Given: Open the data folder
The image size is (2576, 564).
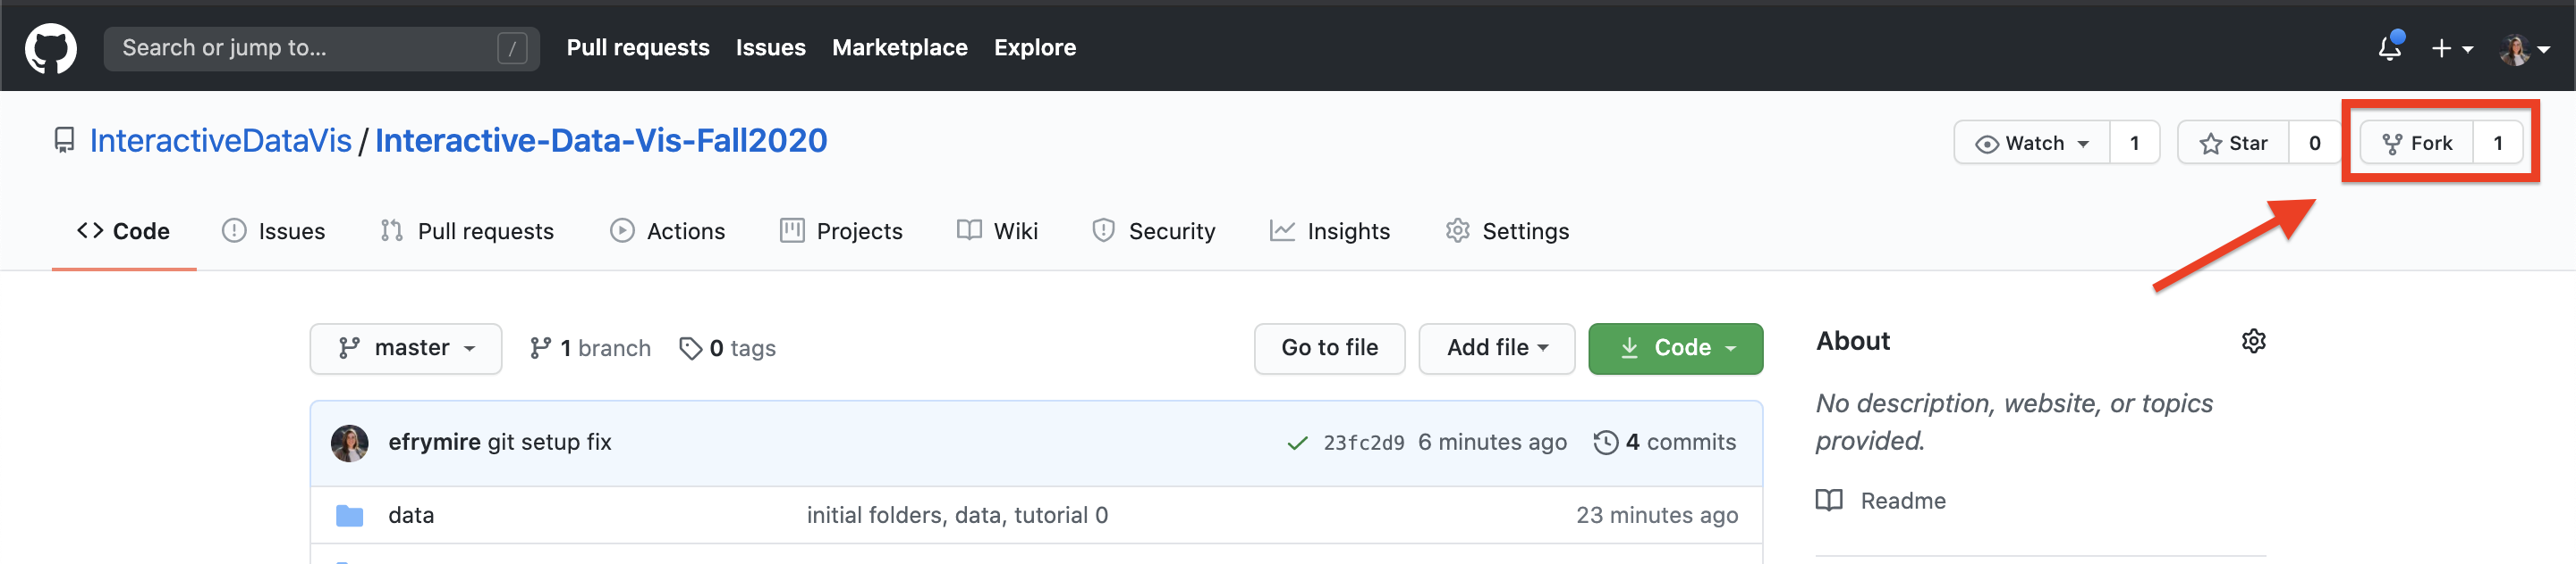Looking at the screenshot, I should [x=410, y=515].
